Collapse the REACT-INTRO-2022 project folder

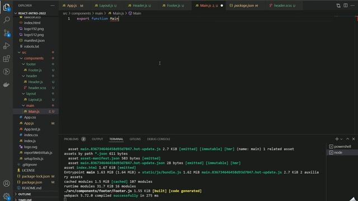tap(32, 13)
